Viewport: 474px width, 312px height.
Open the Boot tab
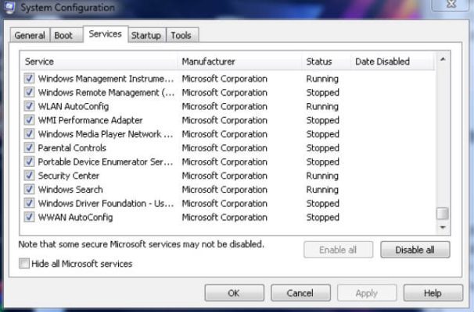[63, 36]
